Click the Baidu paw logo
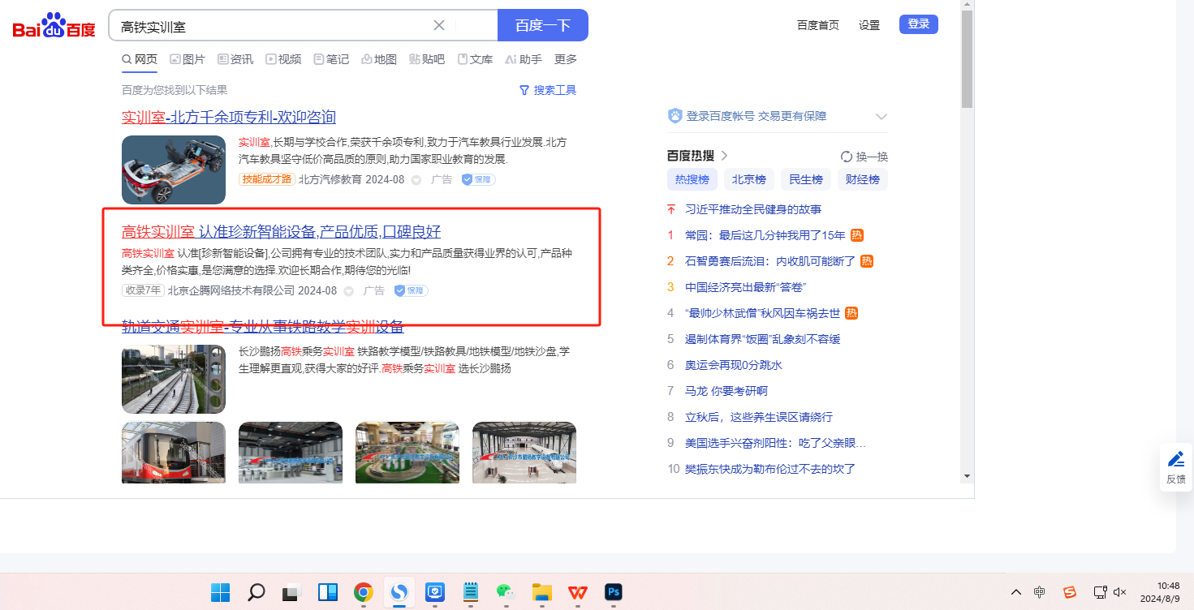The height and width of the screenshot is (610, 1194). click(54, 26)
